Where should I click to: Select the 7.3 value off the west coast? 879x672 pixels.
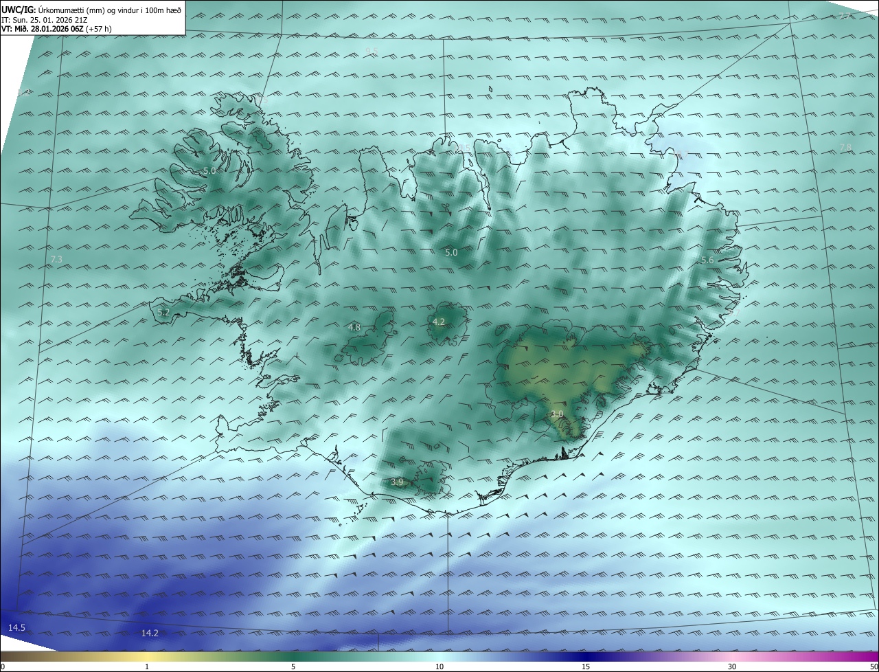click(56, 259)
